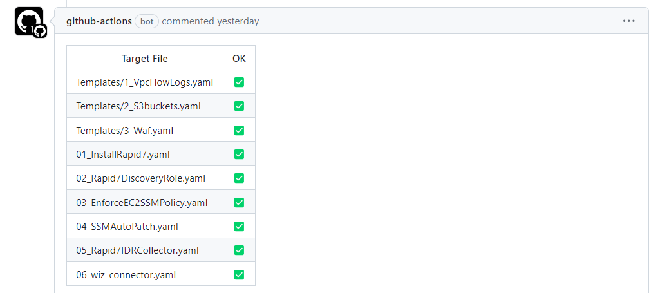
Task: Click the green check for Templates/2_S3buckets.yaml
Action: 239,106
